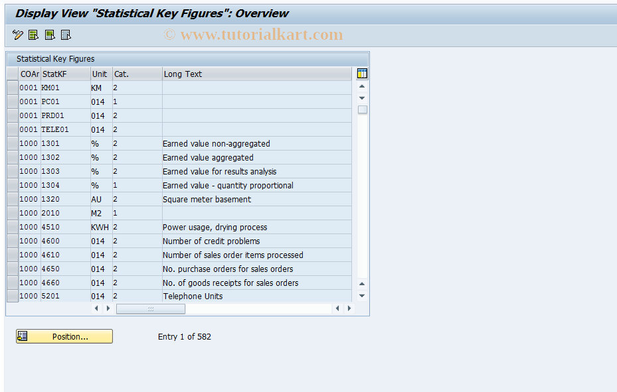Open the table configuration icon

pyautogui.click(x=361, y=74)
